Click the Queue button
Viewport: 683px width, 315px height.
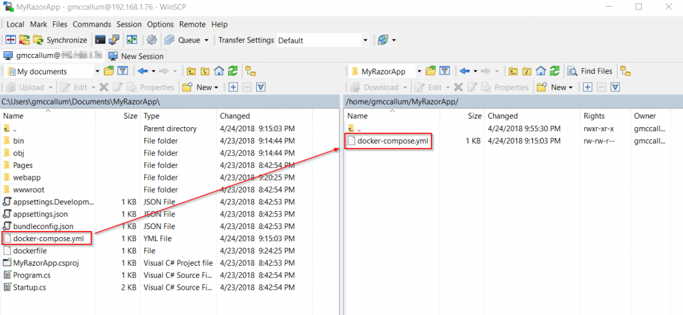pyautogui.click(x=183, y=40)
